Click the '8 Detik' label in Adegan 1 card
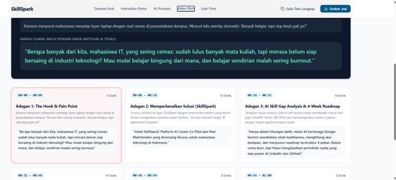This screenshot has height=180, width=396. 112,96
